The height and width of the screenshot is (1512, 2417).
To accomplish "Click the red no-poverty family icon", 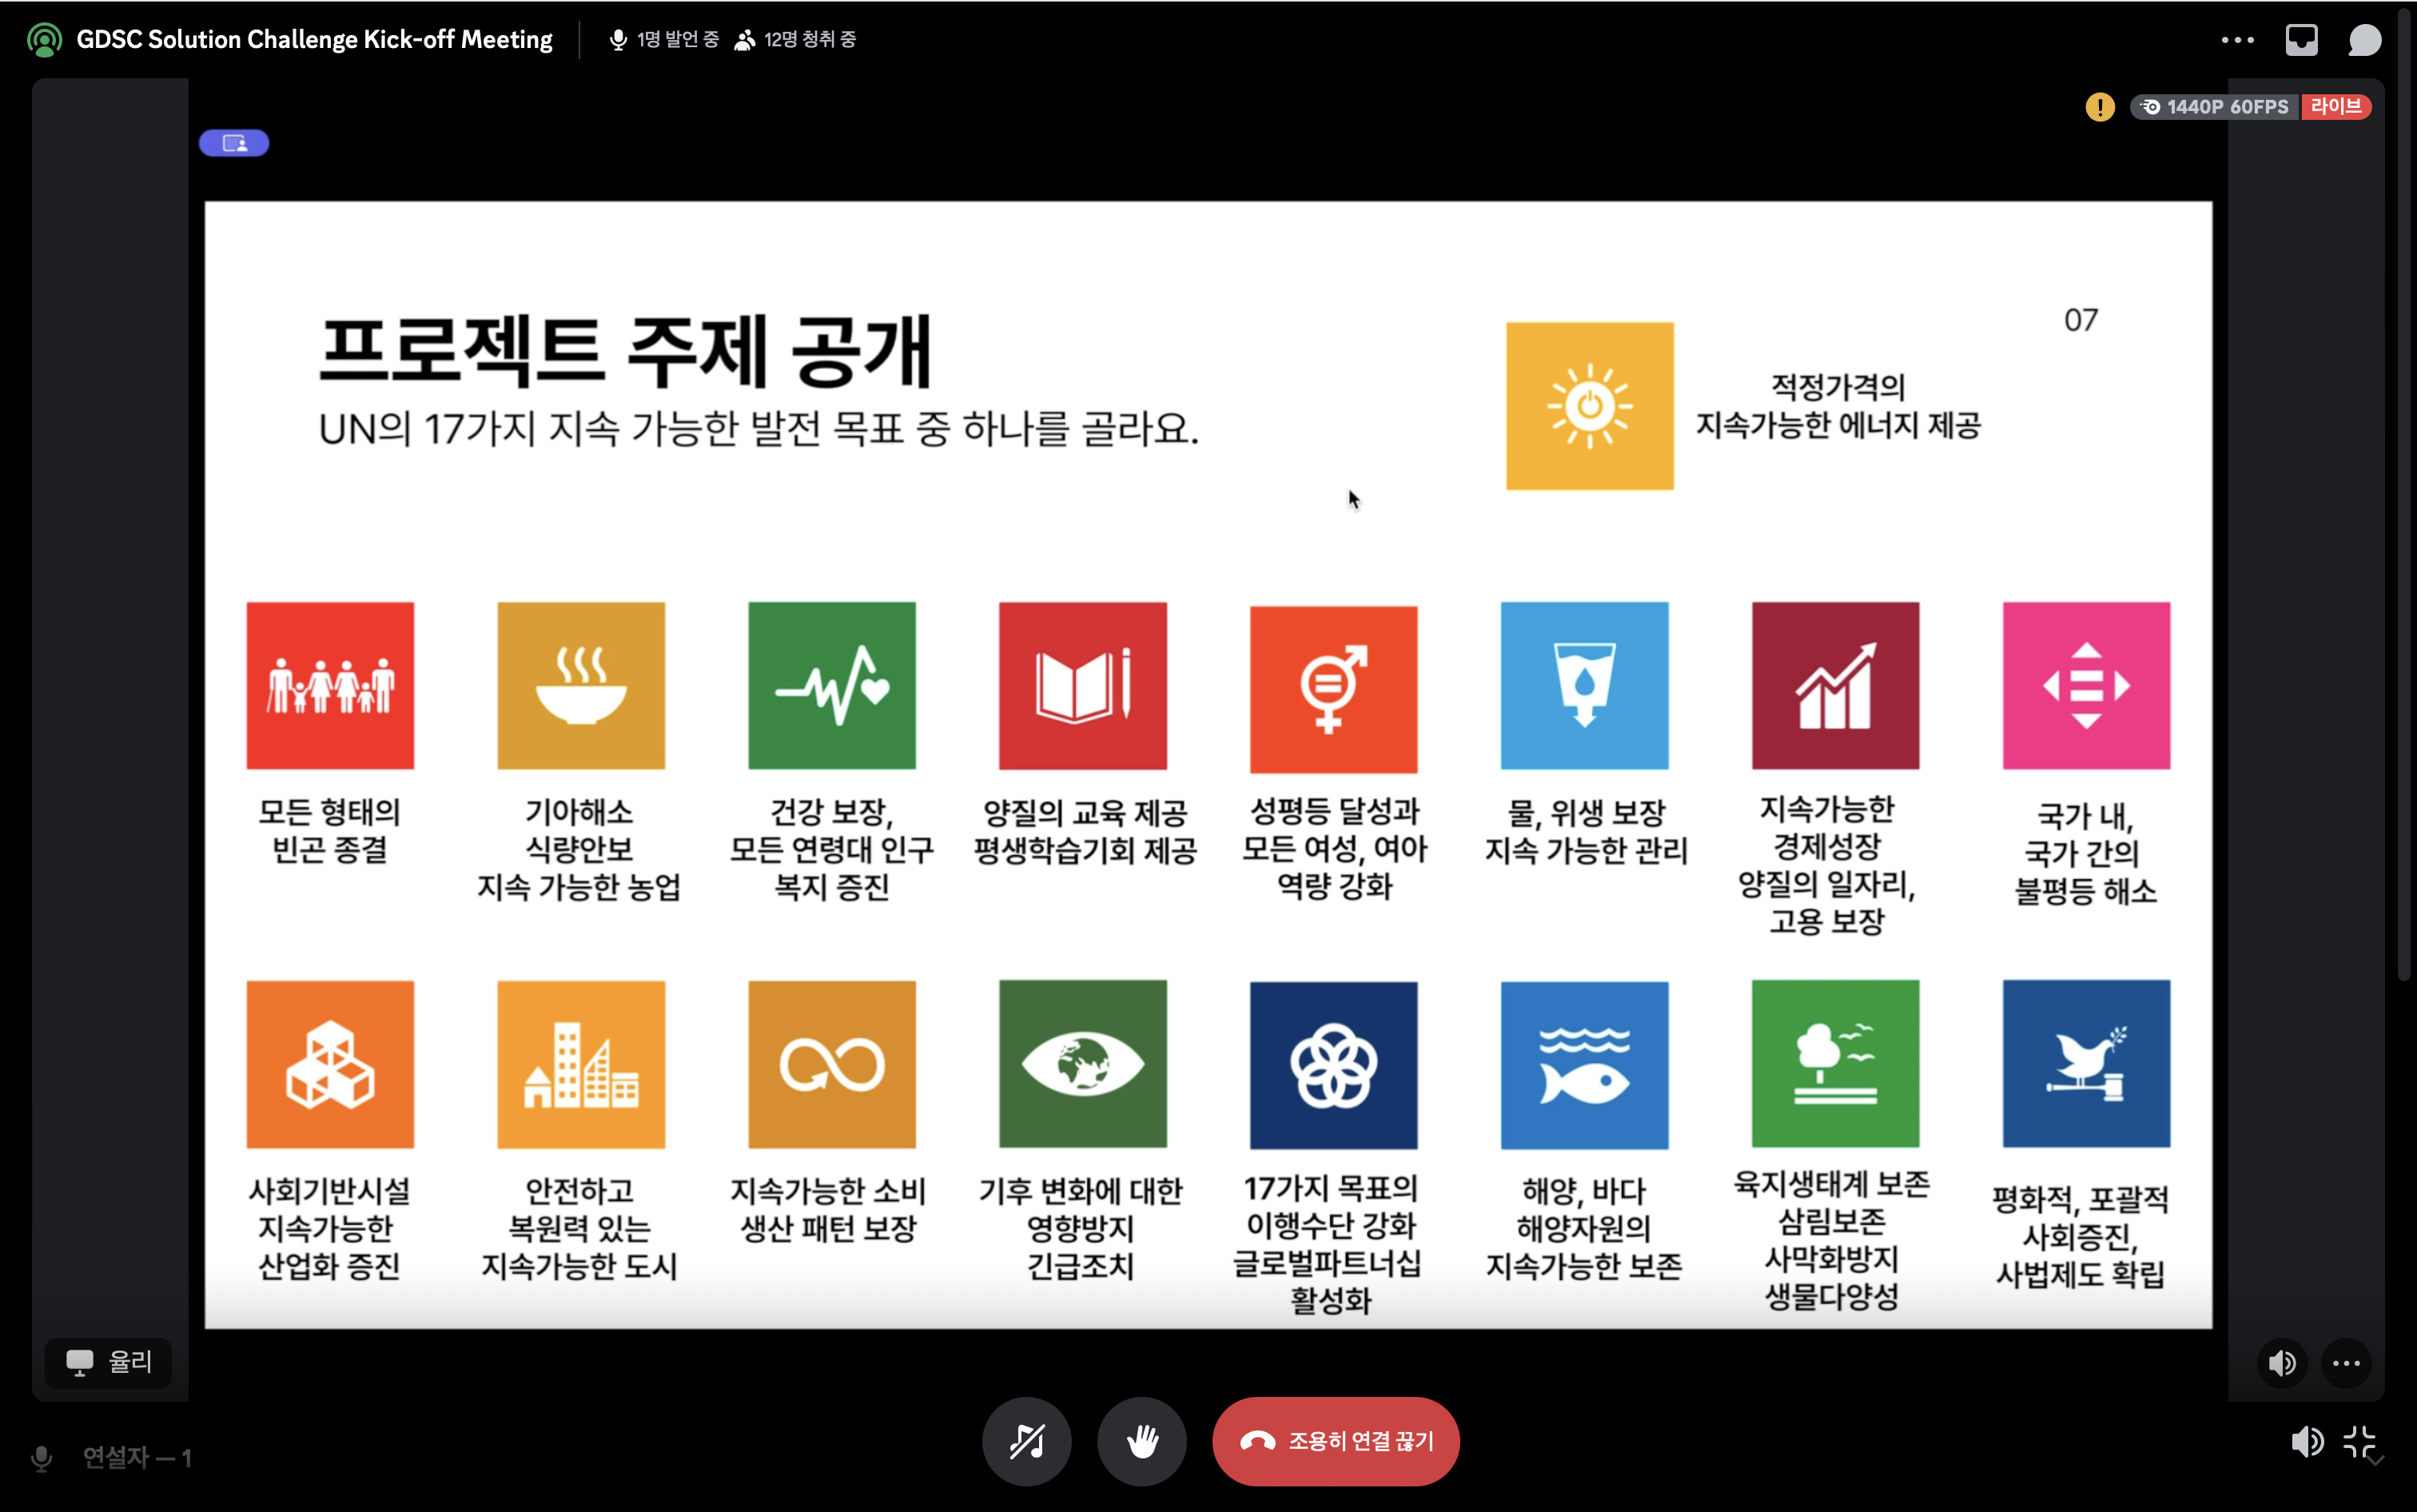I will click(x=330, y=685).
